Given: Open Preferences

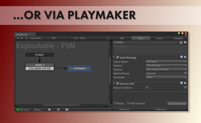Looking at the screenshot, I should [x=161, y=109].
